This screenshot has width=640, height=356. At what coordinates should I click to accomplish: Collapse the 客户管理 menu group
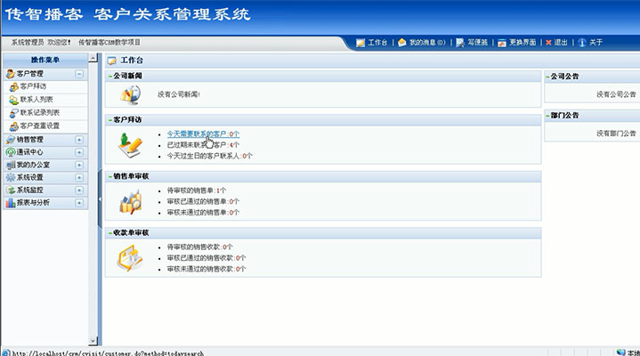point(79,74)
